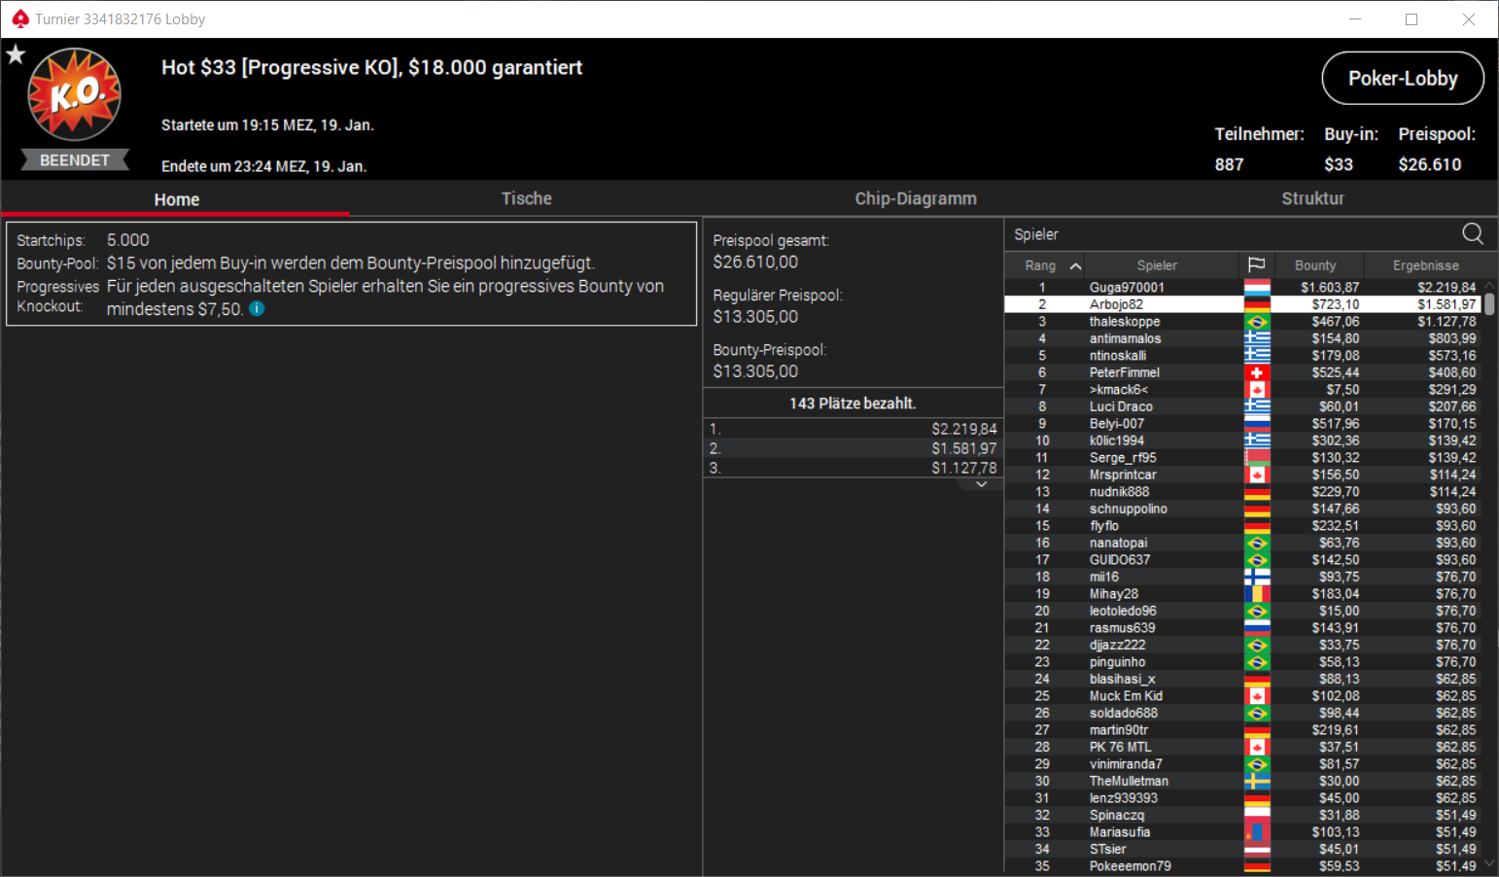
Task: Toggle Rang column sort arrow
Action: [1075, 265]
